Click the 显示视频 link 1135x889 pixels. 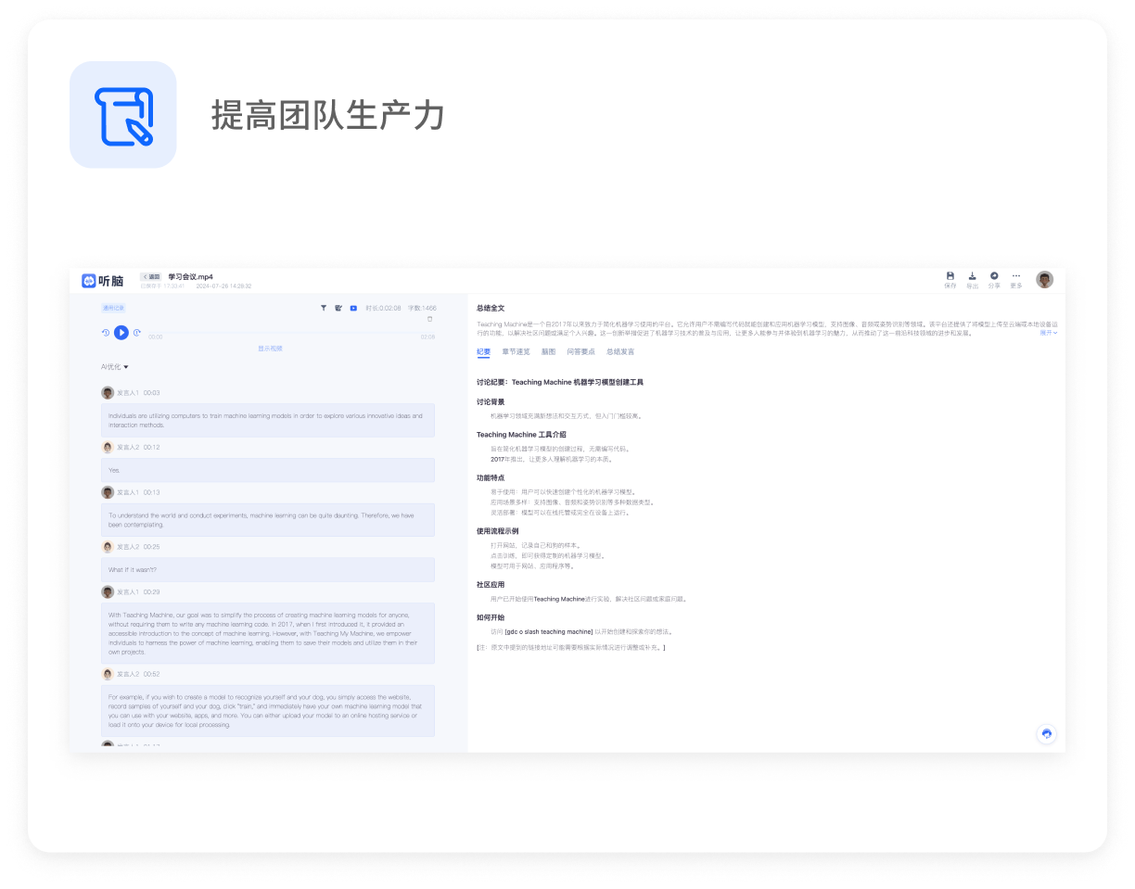[x=270, y=349]
